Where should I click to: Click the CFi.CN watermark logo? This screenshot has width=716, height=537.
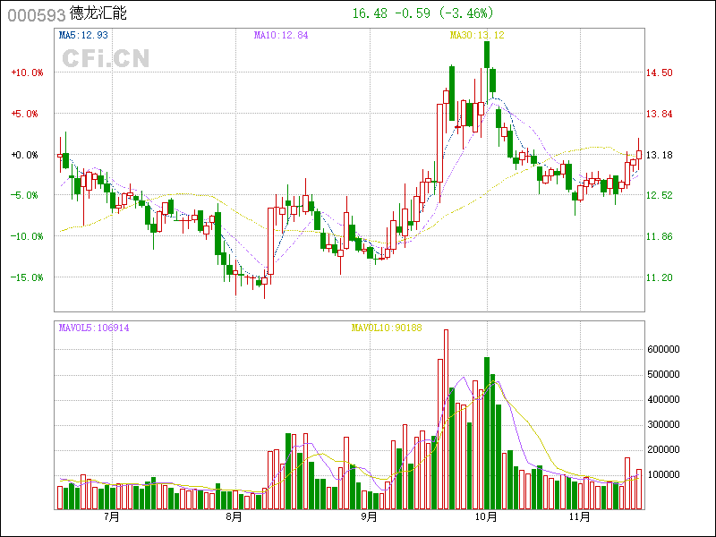[105, 58]
